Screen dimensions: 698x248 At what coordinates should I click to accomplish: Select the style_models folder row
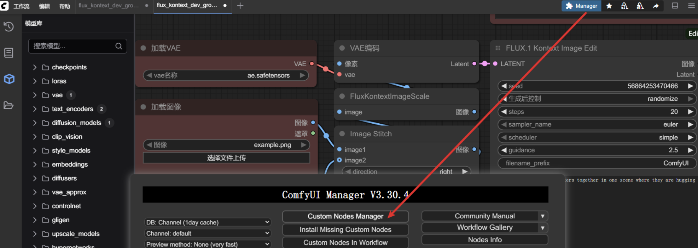[x=78, y=151]
